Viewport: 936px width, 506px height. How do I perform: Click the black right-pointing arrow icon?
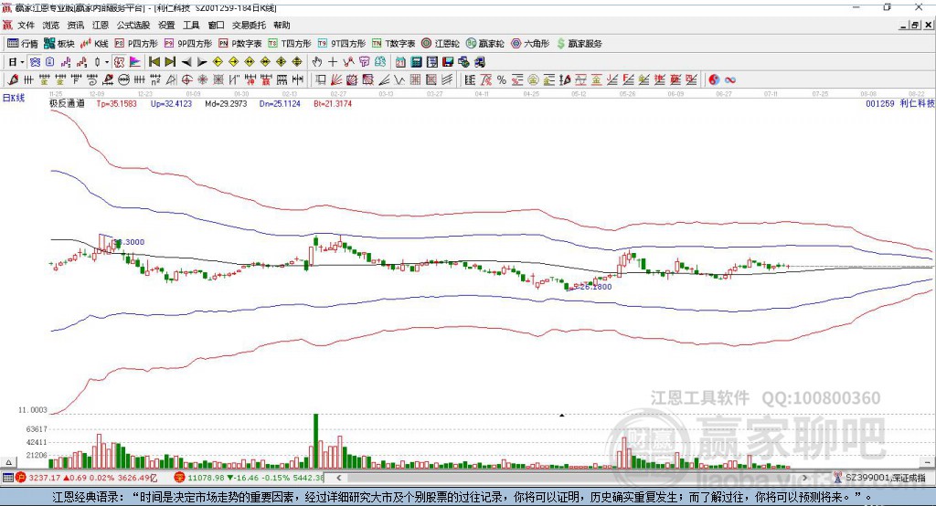pos(202,62)
